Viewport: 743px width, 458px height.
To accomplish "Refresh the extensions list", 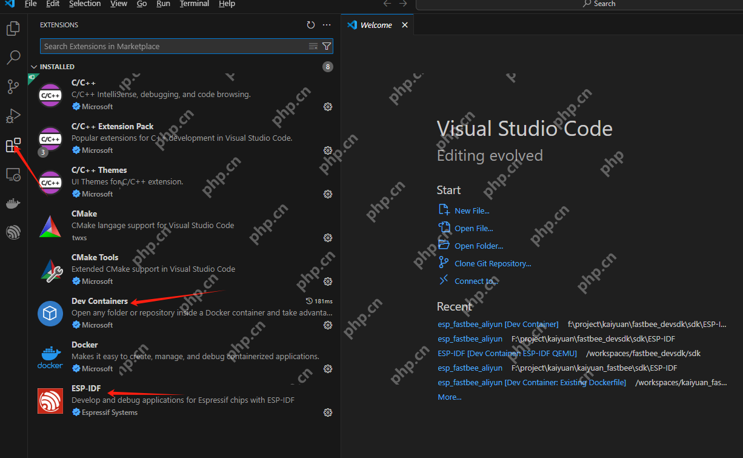I will (x=311, y=25).
